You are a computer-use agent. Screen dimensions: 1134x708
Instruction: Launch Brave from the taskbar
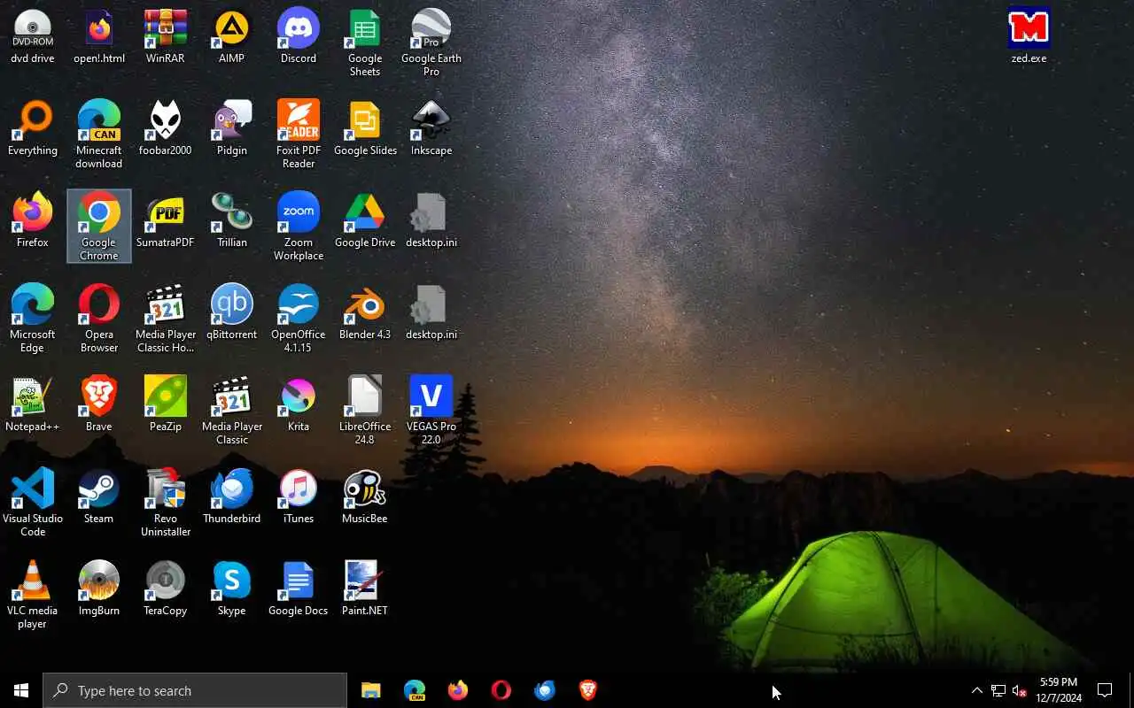tap(587, 690)
